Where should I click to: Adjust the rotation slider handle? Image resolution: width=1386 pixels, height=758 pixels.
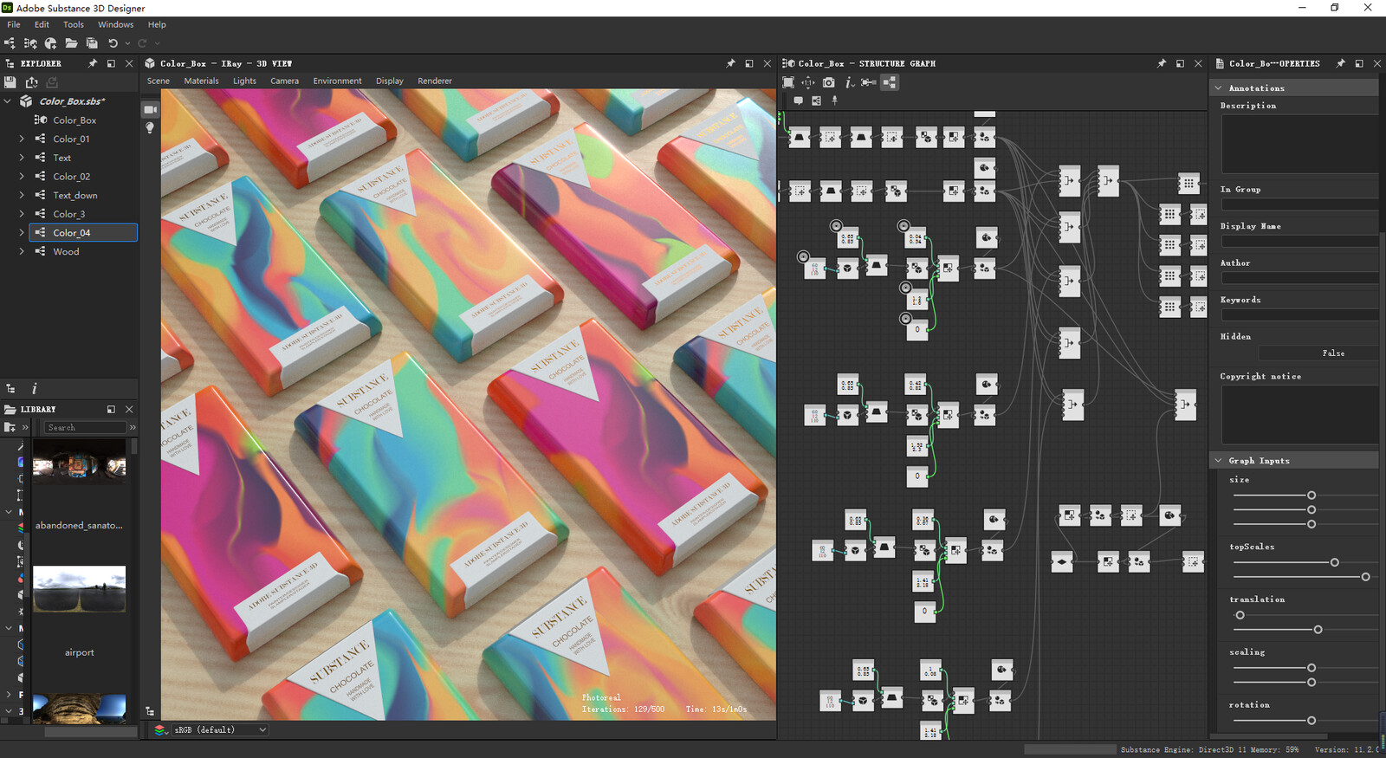[x=1312, y=720]
